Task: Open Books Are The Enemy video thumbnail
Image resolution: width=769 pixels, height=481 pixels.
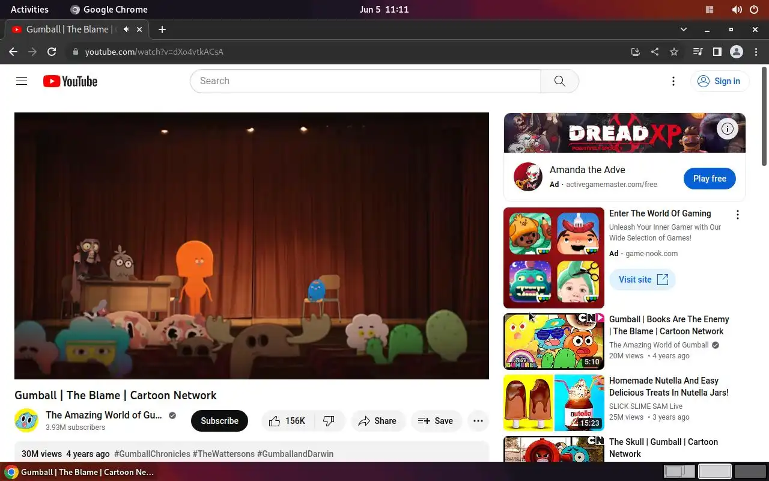Action: 554,342
